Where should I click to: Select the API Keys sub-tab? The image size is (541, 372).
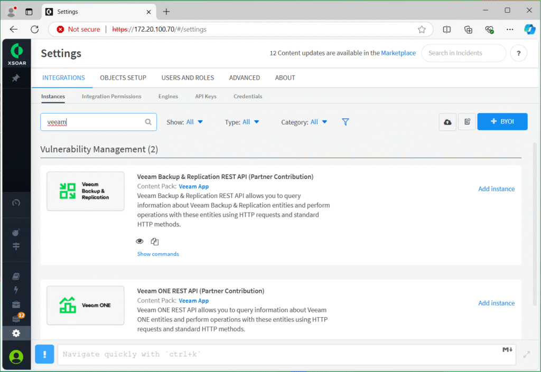[x=206, y=97]
